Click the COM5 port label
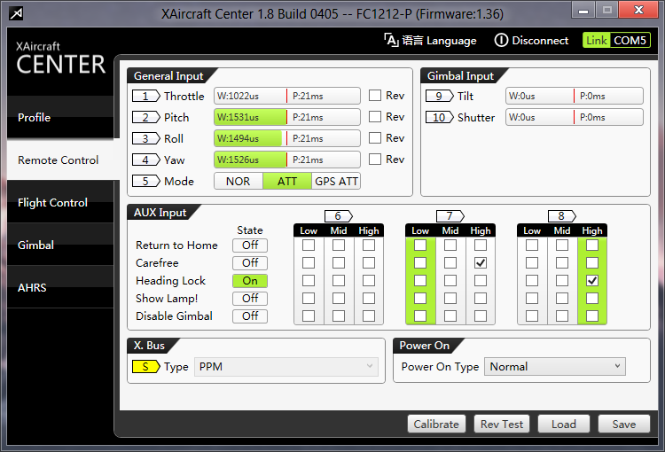The height and width of the screenshot is (452, 665). pyautogui.click(x=630, y=40)
